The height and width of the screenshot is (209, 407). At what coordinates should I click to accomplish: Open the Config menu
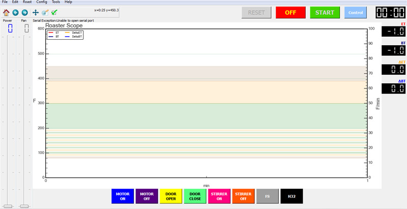[x=42, y=2]
